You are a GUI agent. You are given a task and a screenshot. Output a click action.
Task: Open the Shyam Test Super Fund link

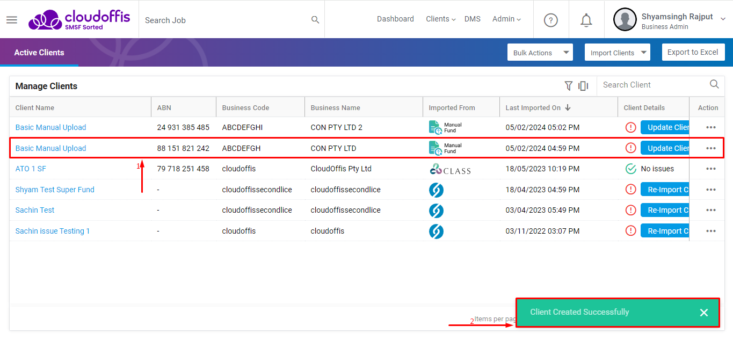(x=55, y=190)
